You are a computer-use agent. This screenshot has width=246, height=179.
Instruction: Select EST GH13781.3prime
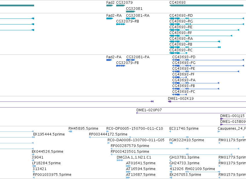click(184, 158)
